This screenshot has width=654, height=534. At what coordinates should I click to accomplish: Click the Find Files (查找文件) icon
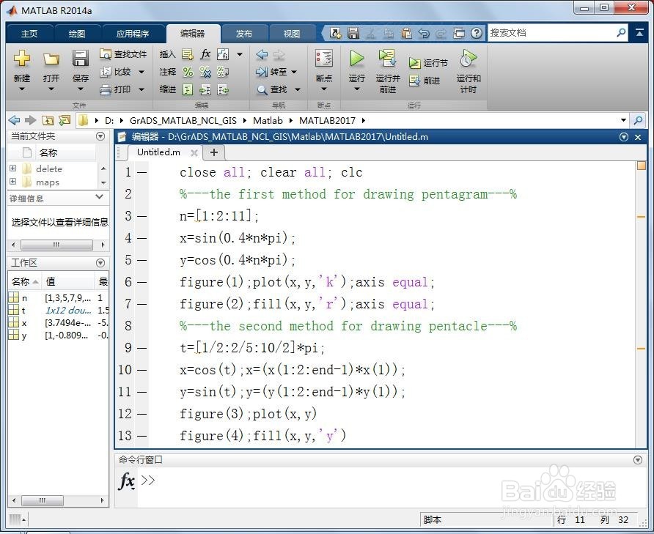tap(105, 53)
